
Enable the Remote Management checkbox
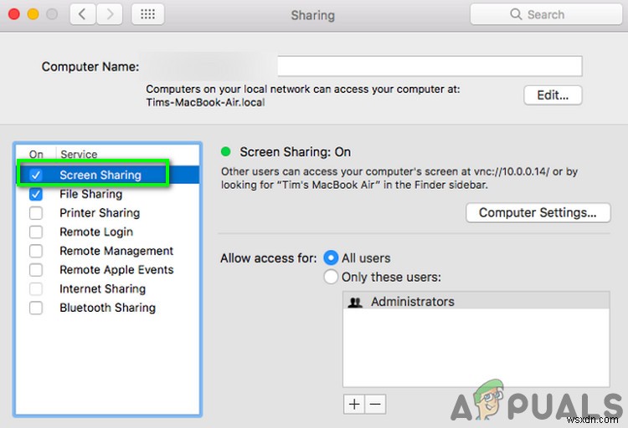[x=36, y=251]
